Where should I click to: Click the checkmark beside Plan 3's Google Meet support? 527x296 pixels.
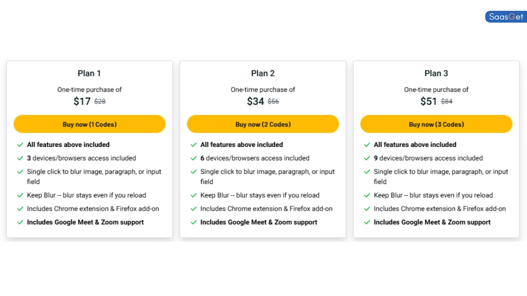pos(367,222)
